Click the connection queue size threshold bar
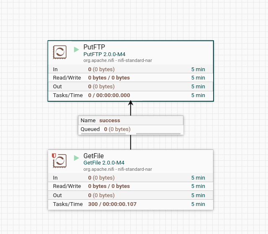Viewport: 268px width, 234px height. (158, 134)
